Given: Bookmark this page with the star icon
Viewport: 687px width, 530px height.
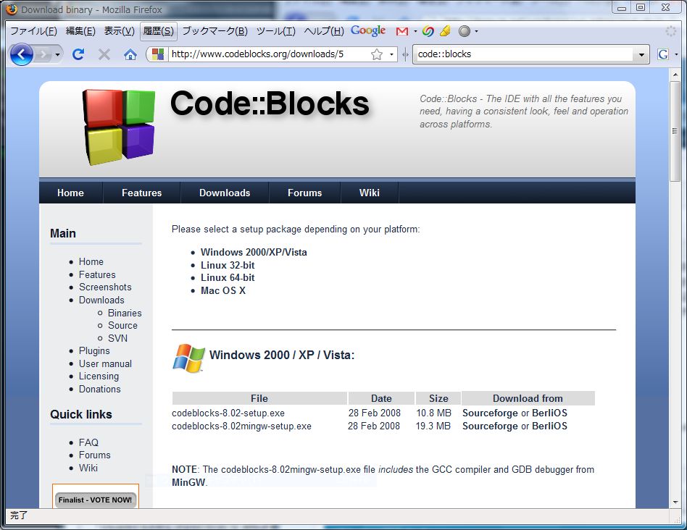Looking at the screenshot, I should pos(377,54).
